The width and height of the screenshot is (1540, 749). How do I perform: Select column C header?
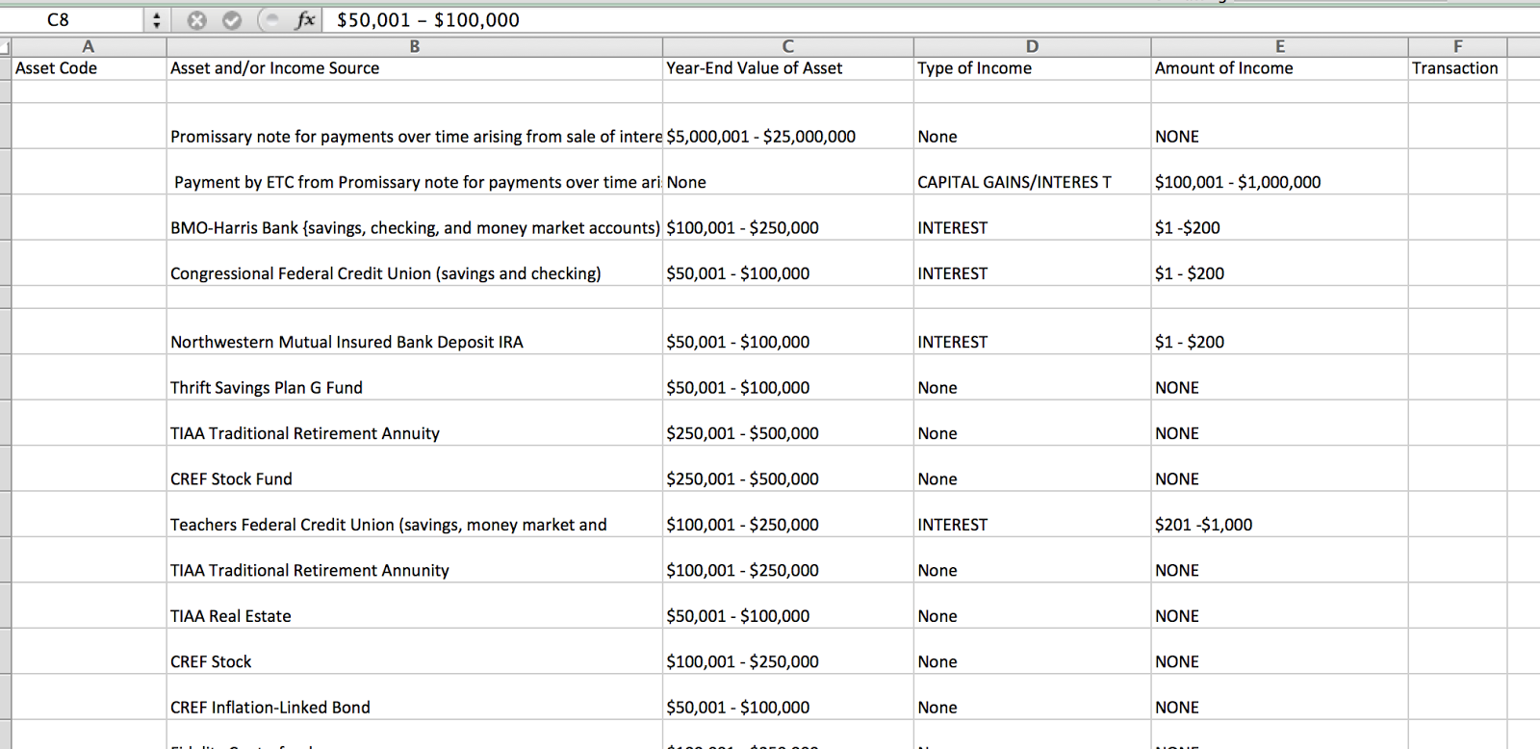[788, 46]
